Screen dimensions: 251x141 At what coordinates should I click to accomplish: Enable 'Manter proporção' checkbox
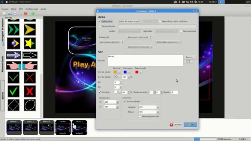coord(140,116)
